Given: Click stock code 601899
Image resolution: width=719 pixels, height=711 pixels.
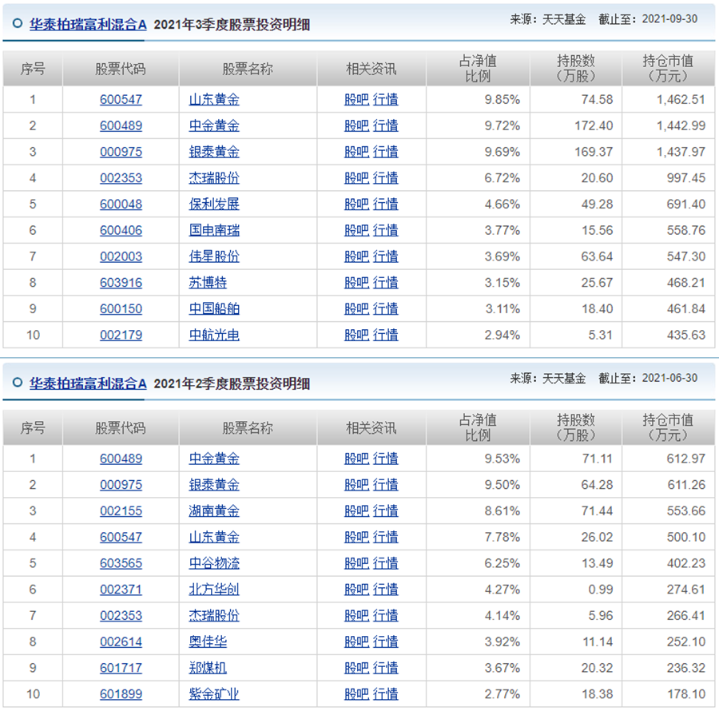Looking at the screenshot, I should click(121, 693).
